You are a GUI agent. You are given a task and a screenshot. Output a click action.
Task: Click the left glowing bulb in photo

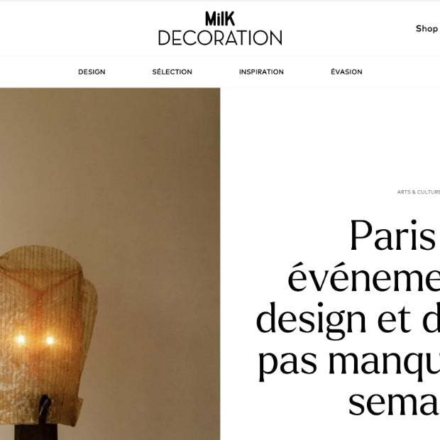(x=20, y=339)
